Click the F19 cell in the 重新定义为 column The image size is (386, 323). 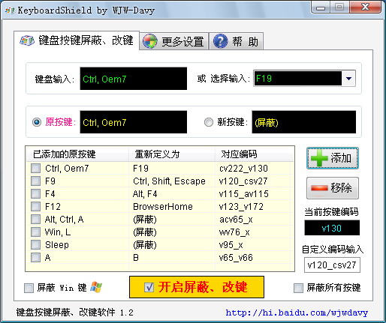point(140,169)
